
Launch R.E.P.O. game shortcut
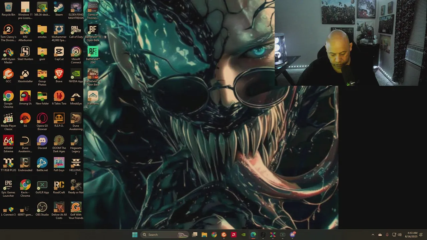point(59,120)
